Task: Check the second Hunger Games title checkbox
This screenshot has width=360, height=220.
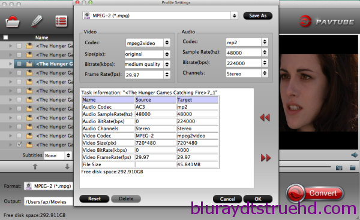Action: (x=19, y=54)
